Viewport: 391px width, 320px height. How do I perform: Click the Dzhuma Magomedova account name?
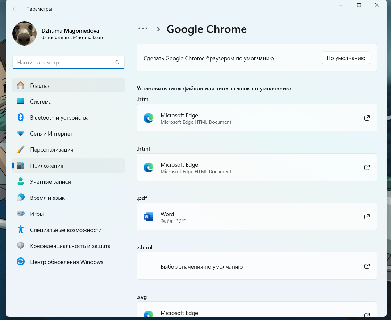click(70, 31)
